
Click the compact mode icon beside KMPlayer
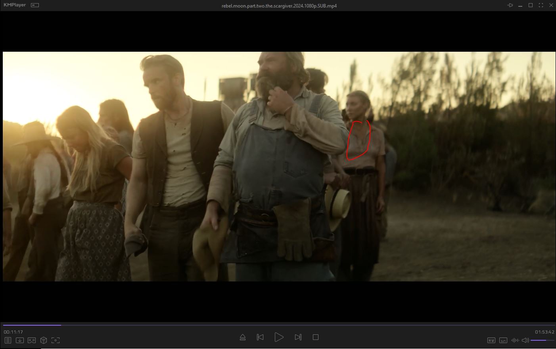coord(35,5)
